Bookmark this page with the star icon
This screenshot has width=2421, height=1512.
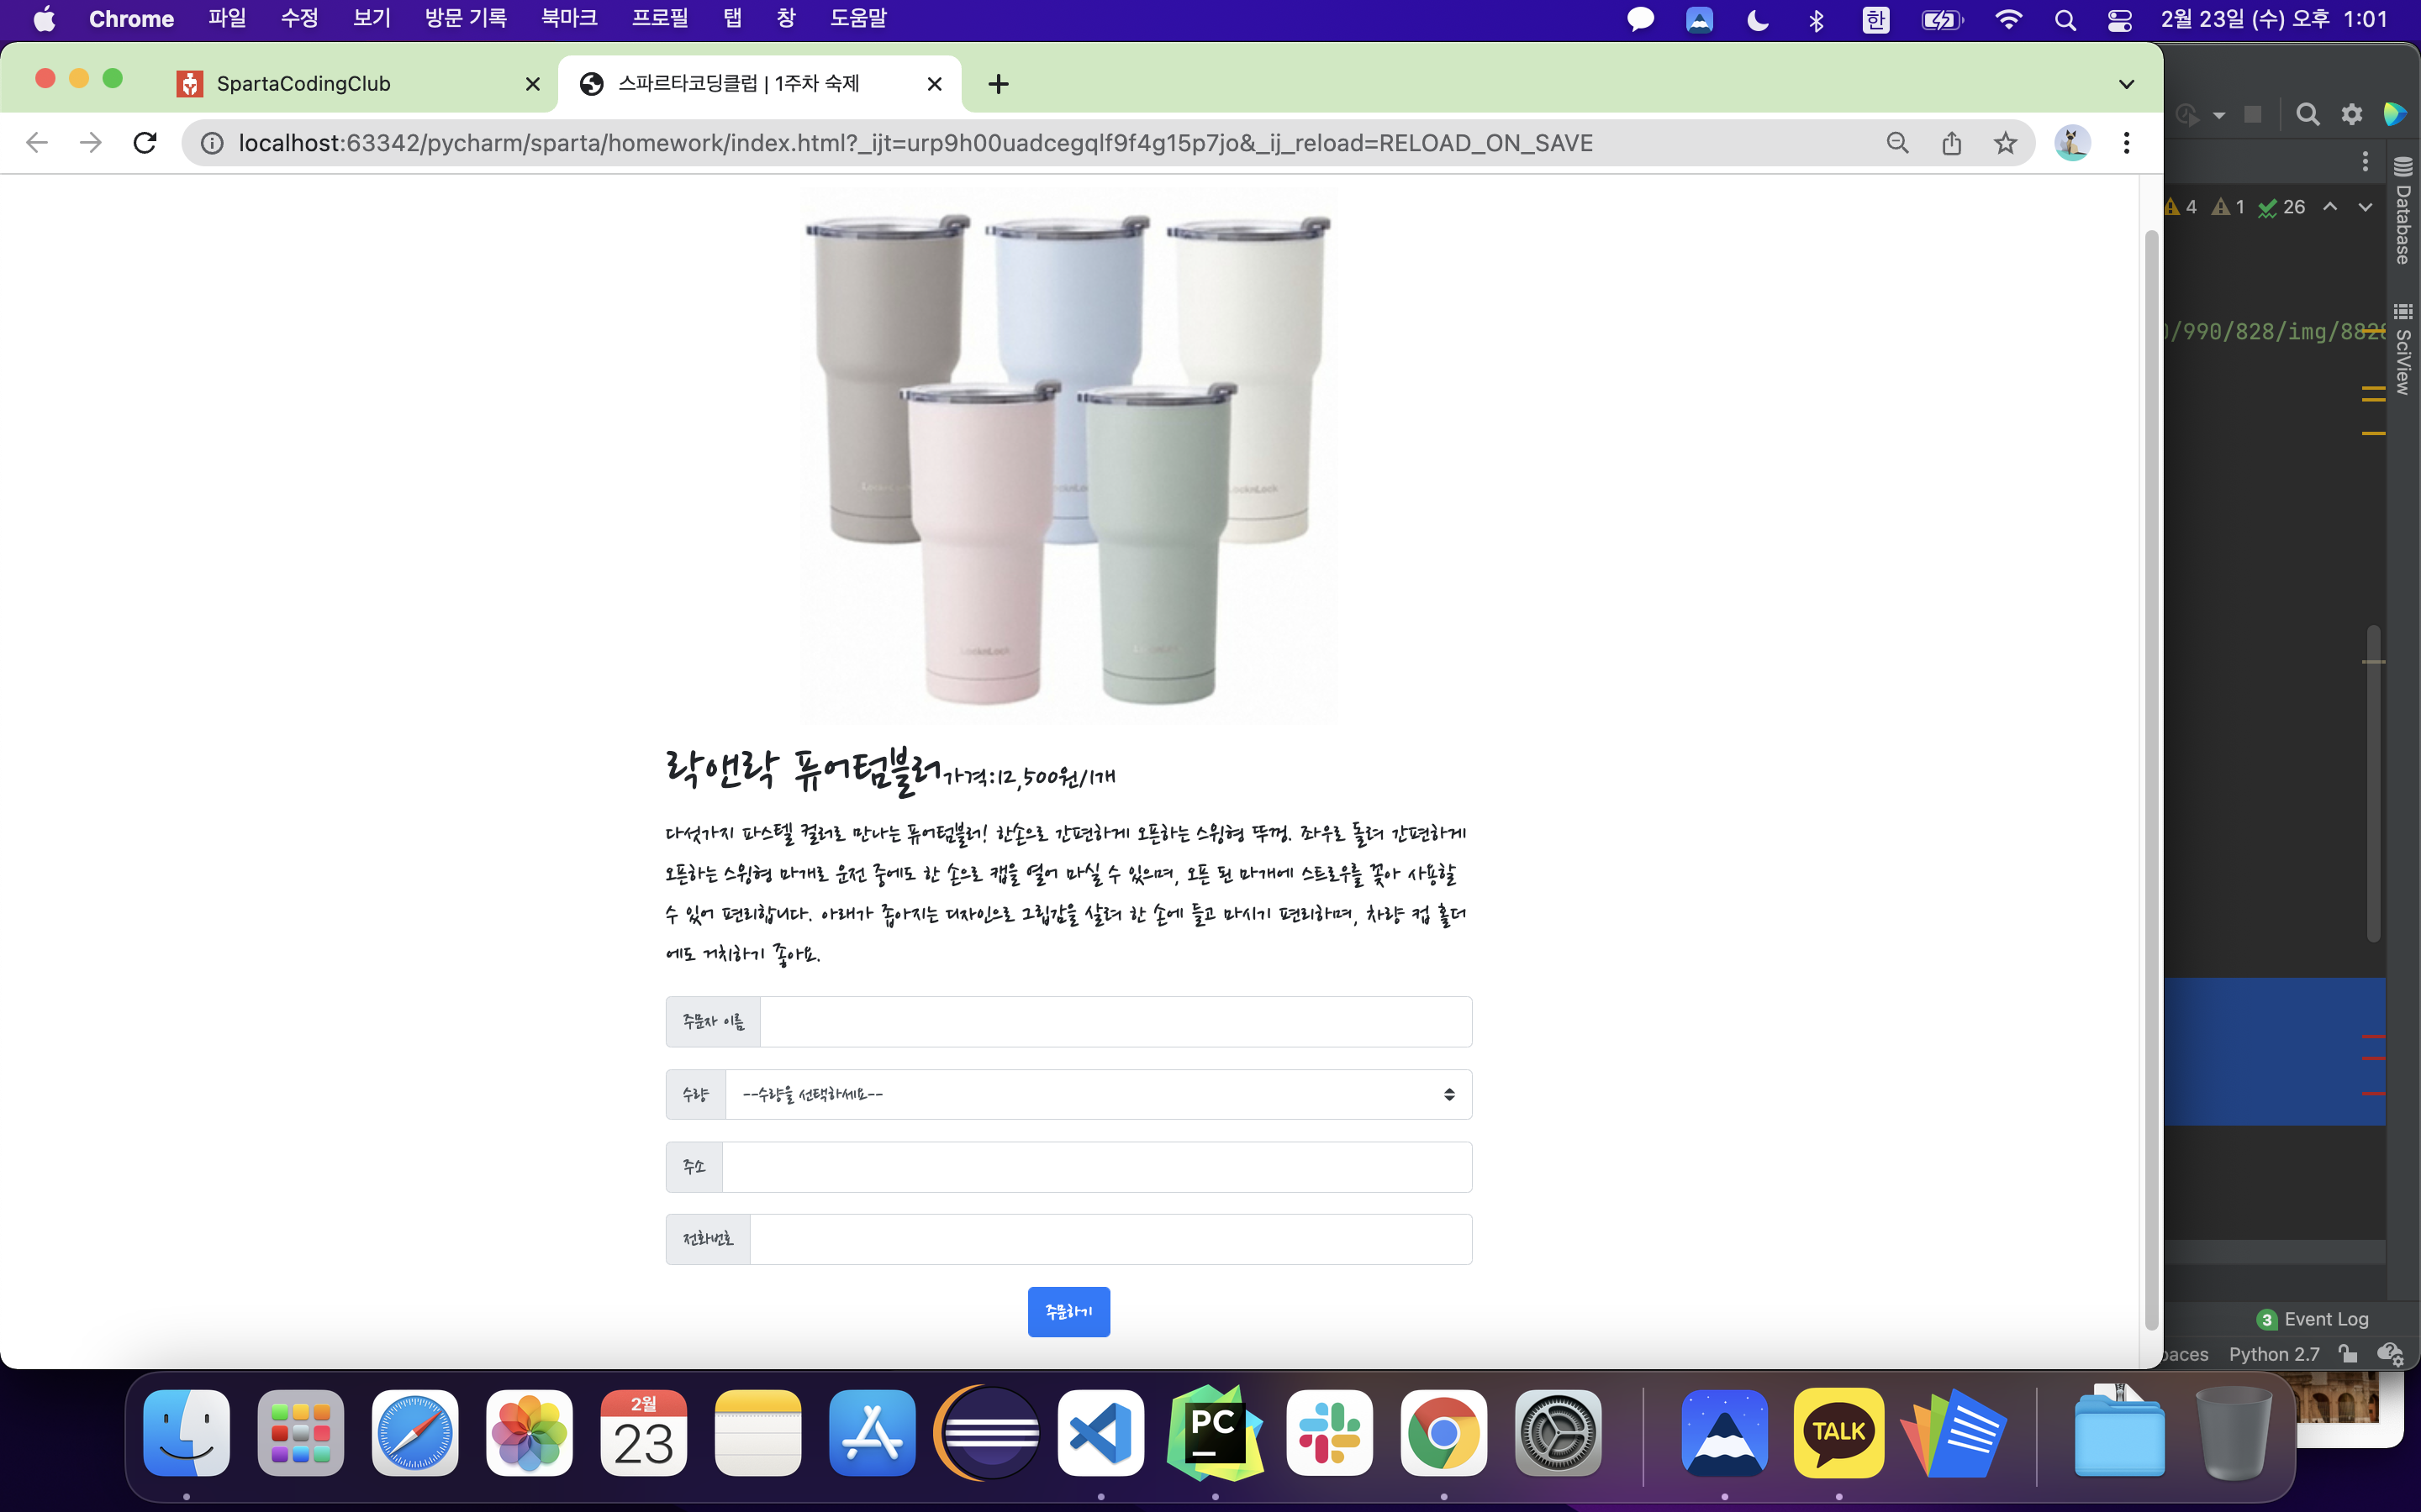[2005, 143]
